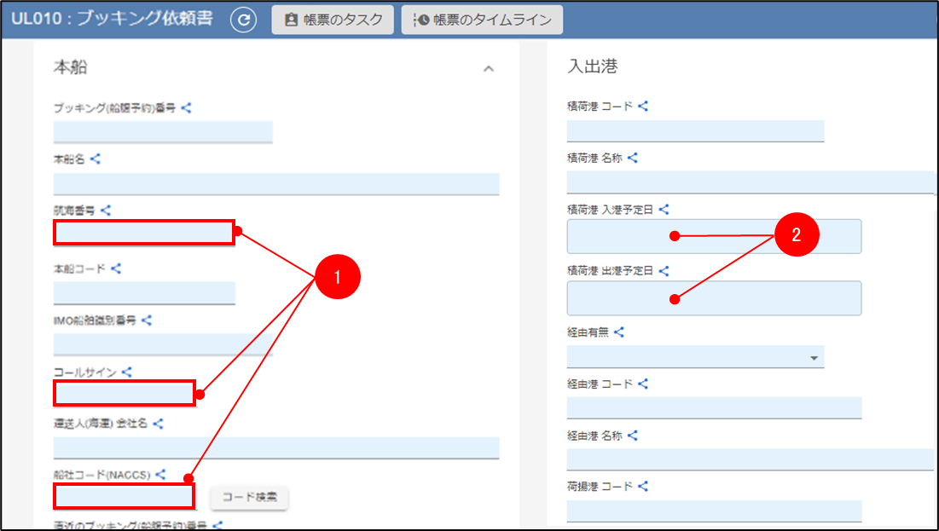Click share icon next to 本船コード
This screenshot has width=939, height=531.
116,268
